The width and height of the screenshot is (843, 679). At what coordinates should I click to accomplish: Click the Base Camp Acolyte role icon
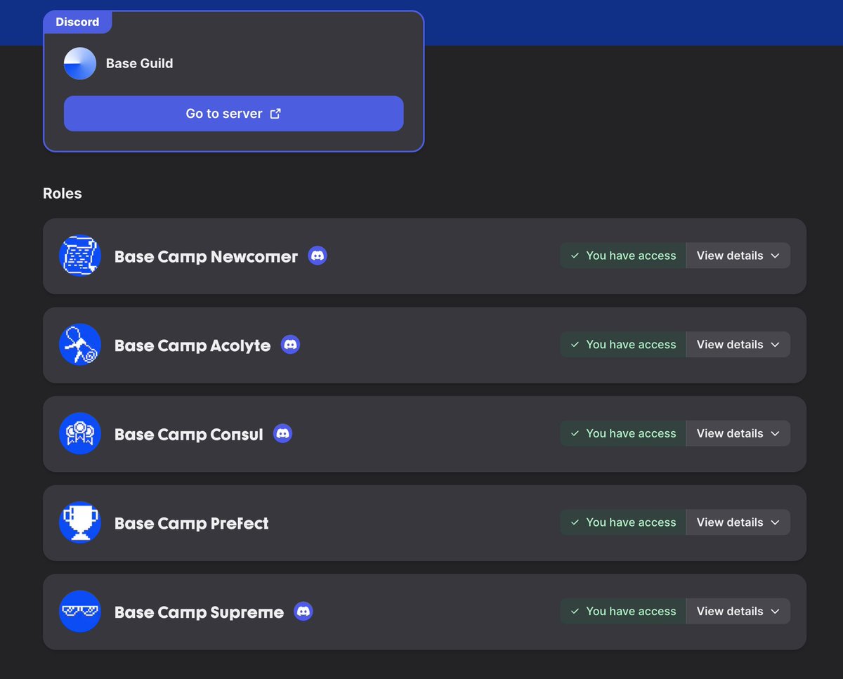coord(80,345)
